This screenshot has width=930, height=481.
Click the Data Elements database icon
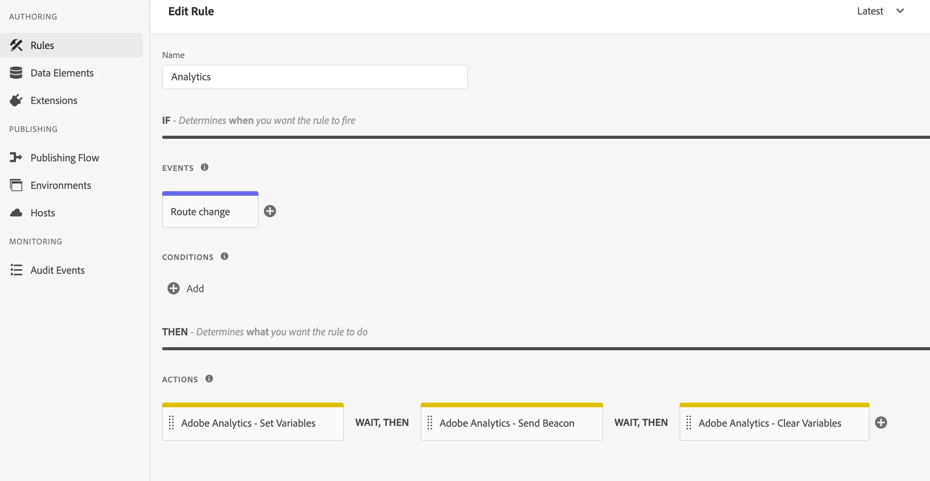tap(16, 73)
